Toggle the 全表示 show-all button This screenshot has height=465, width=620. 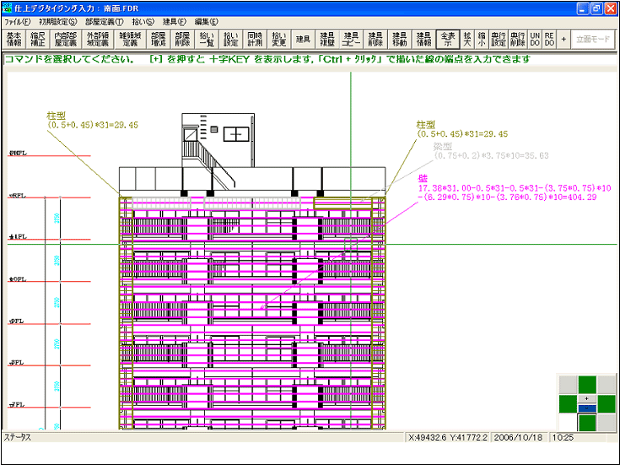[x=448, y=40]
